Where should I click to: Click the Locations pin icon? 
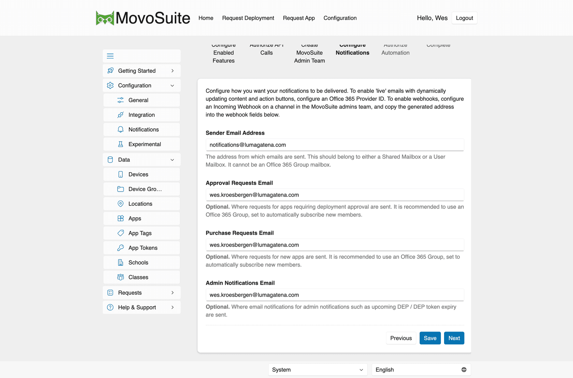tap(121, 204)
